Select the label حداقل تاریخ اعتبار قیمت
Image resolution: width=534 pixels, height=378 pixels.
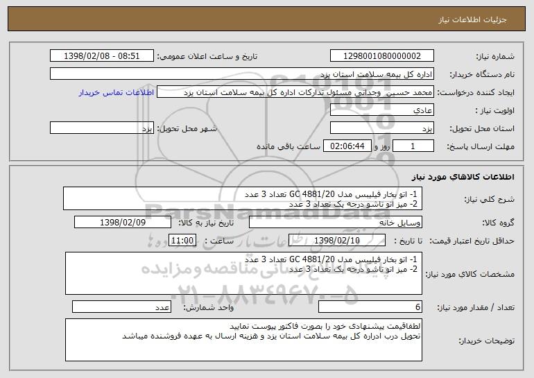point(472,241)
